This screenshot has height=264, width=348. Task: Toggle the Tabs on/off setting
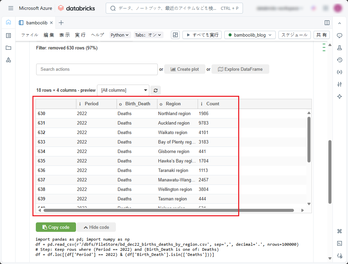tap(148, 35)
